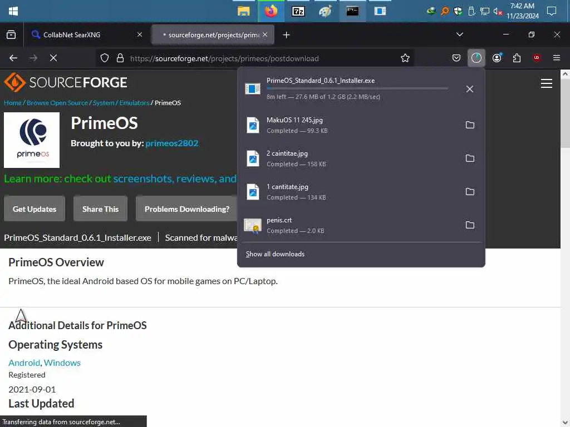Save the page to Pocket
This screenshot has width=570, height=427.
point(456,58)
